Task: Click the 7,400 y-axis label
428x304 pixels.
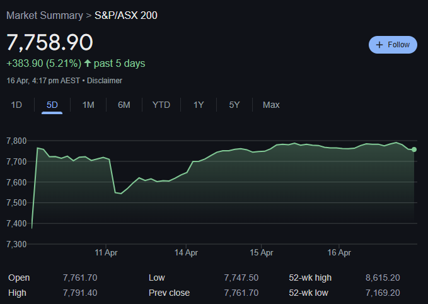Action: coord(16,223)
